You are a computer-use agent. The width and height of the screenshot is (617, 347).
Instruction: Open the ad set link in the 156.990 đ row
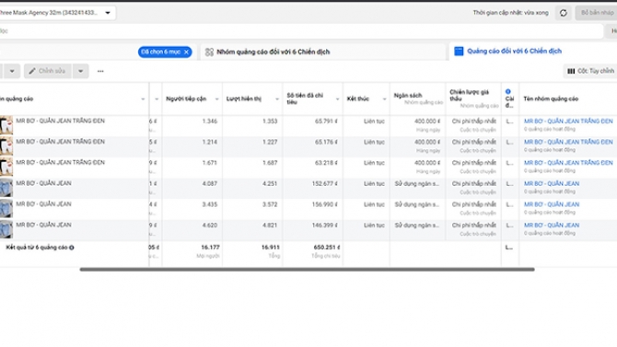[x=552, y=204]
